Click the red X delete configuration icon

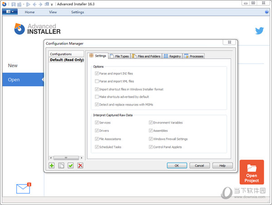pos(80,165)
